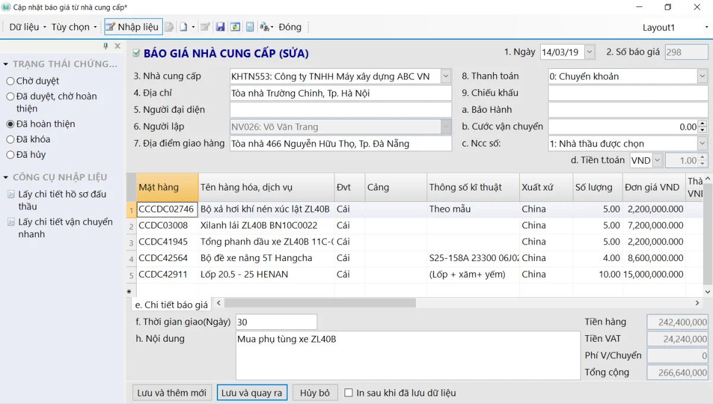Click the save (floppy disk) toolbar icon
This screenshot has height=404, width=713.
click(x=220, y=27)
